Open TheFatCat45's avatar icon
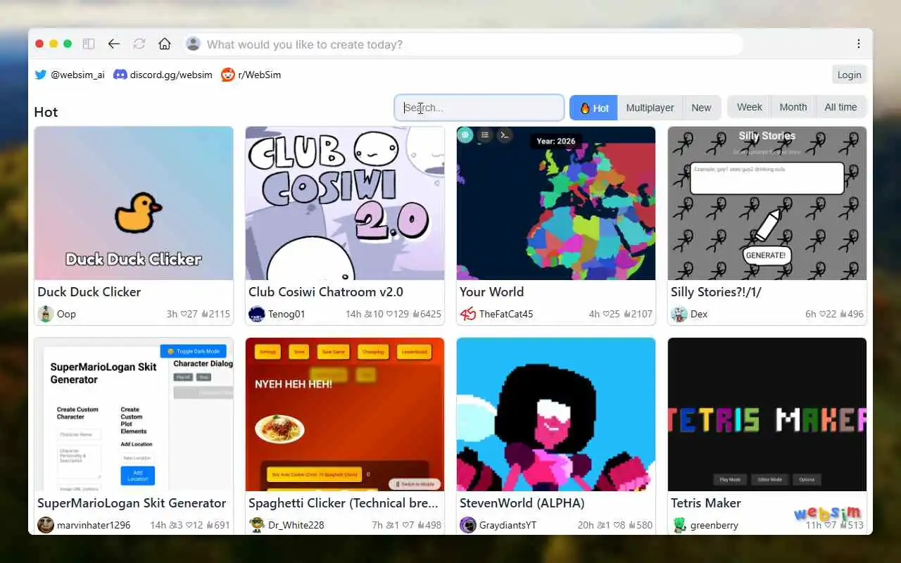Screen dimensions: 901x563 [x=468, y=314]
